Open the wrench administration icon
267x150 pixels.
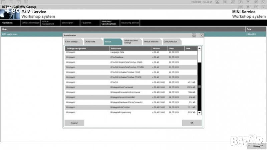coord(240,2)
